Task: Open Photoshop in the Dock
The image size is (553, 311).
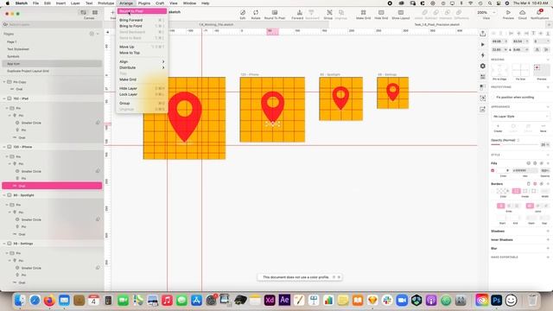Action: (496, 301)
